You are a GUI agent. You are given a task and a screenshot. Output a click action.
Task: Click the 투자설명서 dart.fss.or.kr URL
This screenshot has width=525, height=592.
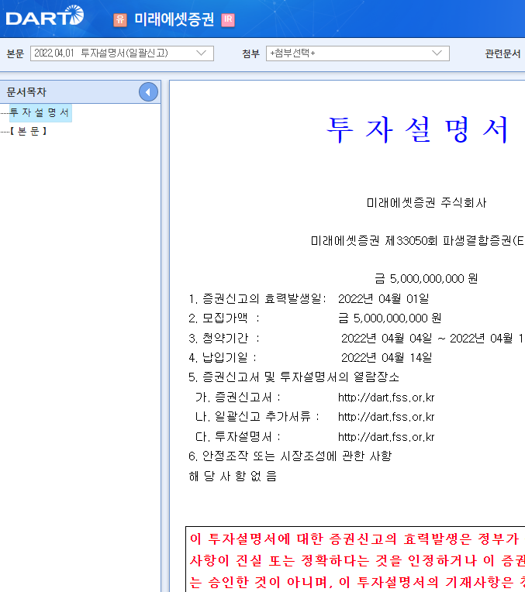[386, 437]
